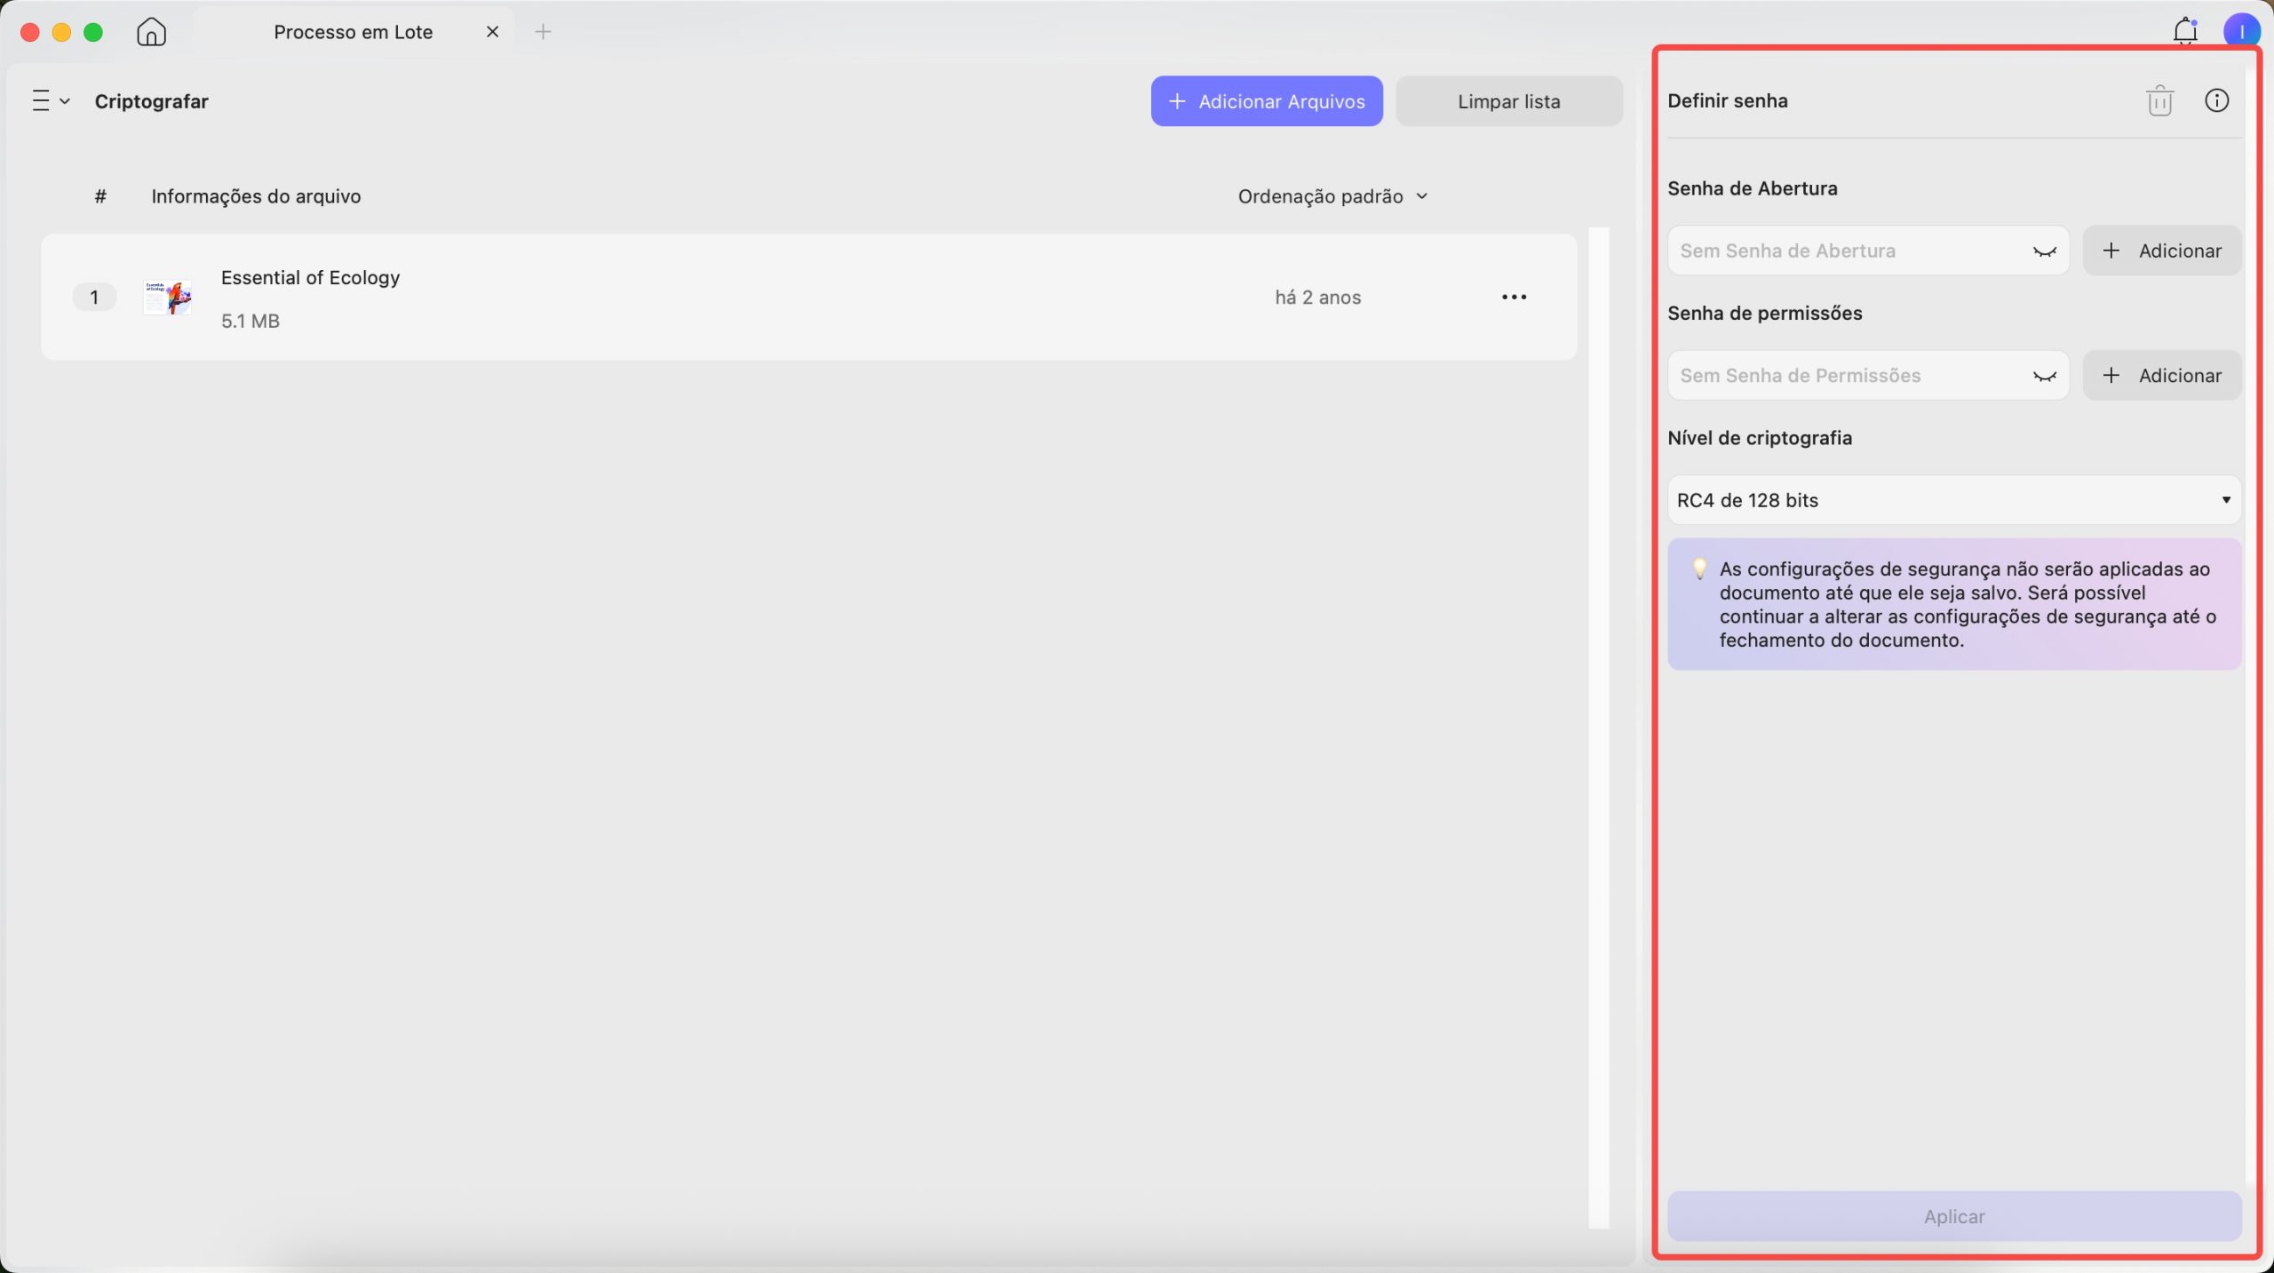Add a permissions password via Adicionar

tap(2162, 375)
